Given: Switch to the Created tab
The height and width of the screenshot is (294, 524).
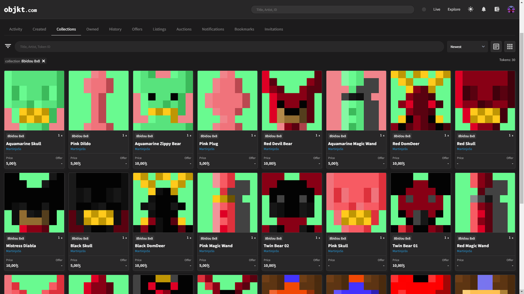Looking at the screenshot, I should click(39, 29).
